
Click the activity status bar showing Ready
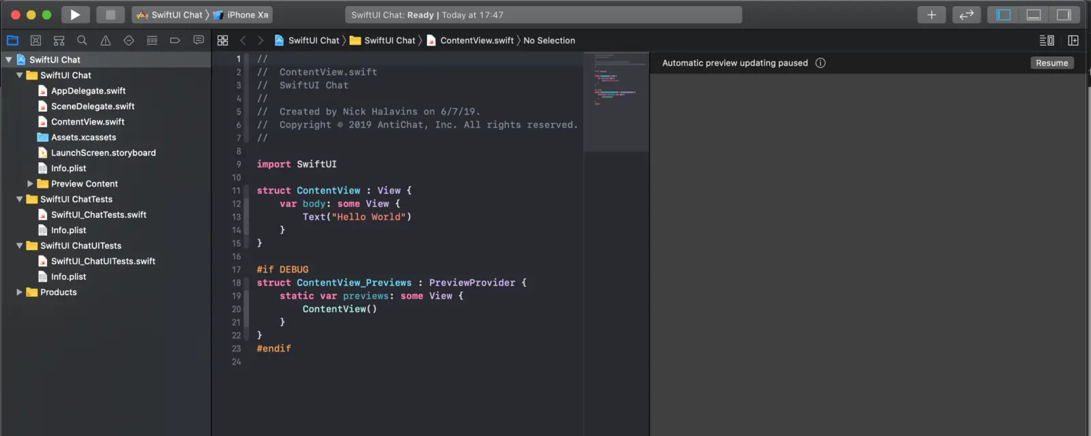(x=543, y=14)
